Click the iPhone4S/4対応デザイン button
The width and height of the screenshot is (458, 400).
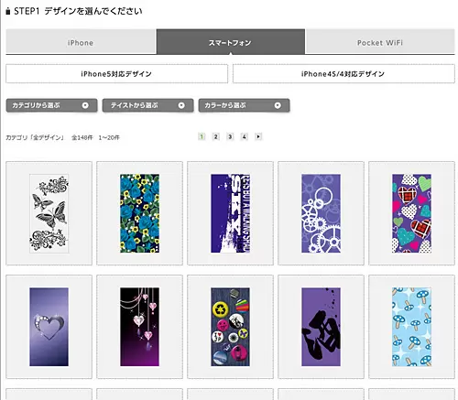[343, 74]
